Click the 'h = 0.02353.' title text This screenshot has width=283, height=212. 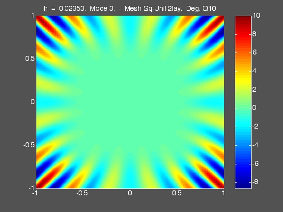[65, 8]
